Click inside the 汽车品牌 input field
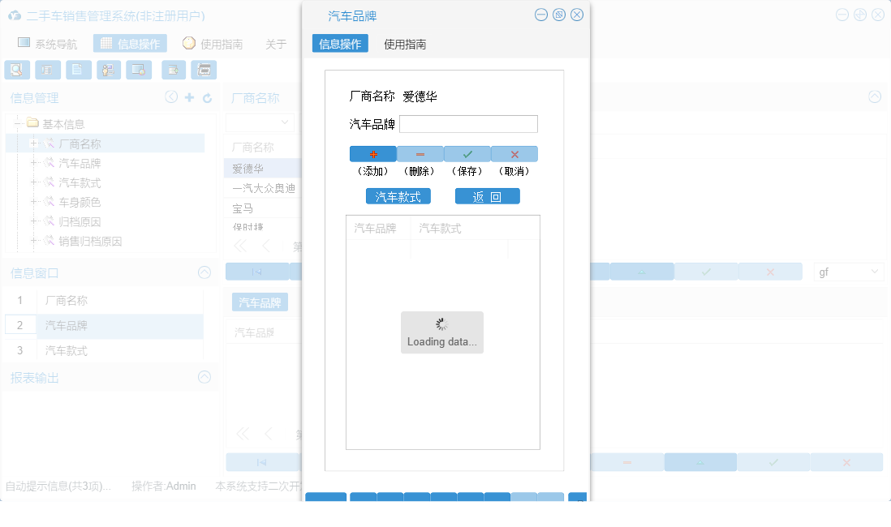The height and width of the screenshot is (527, 891). [x=468, y=123]
